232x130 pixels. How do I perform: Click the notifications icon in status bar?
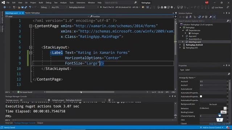point(228,127)
